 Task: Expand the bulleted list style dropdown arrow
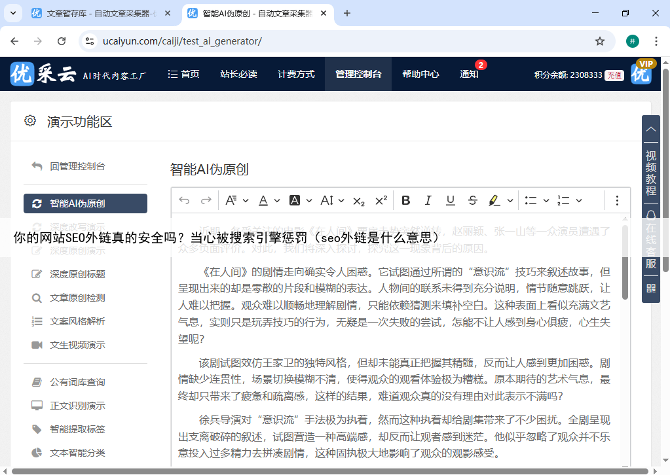[547, 201]
